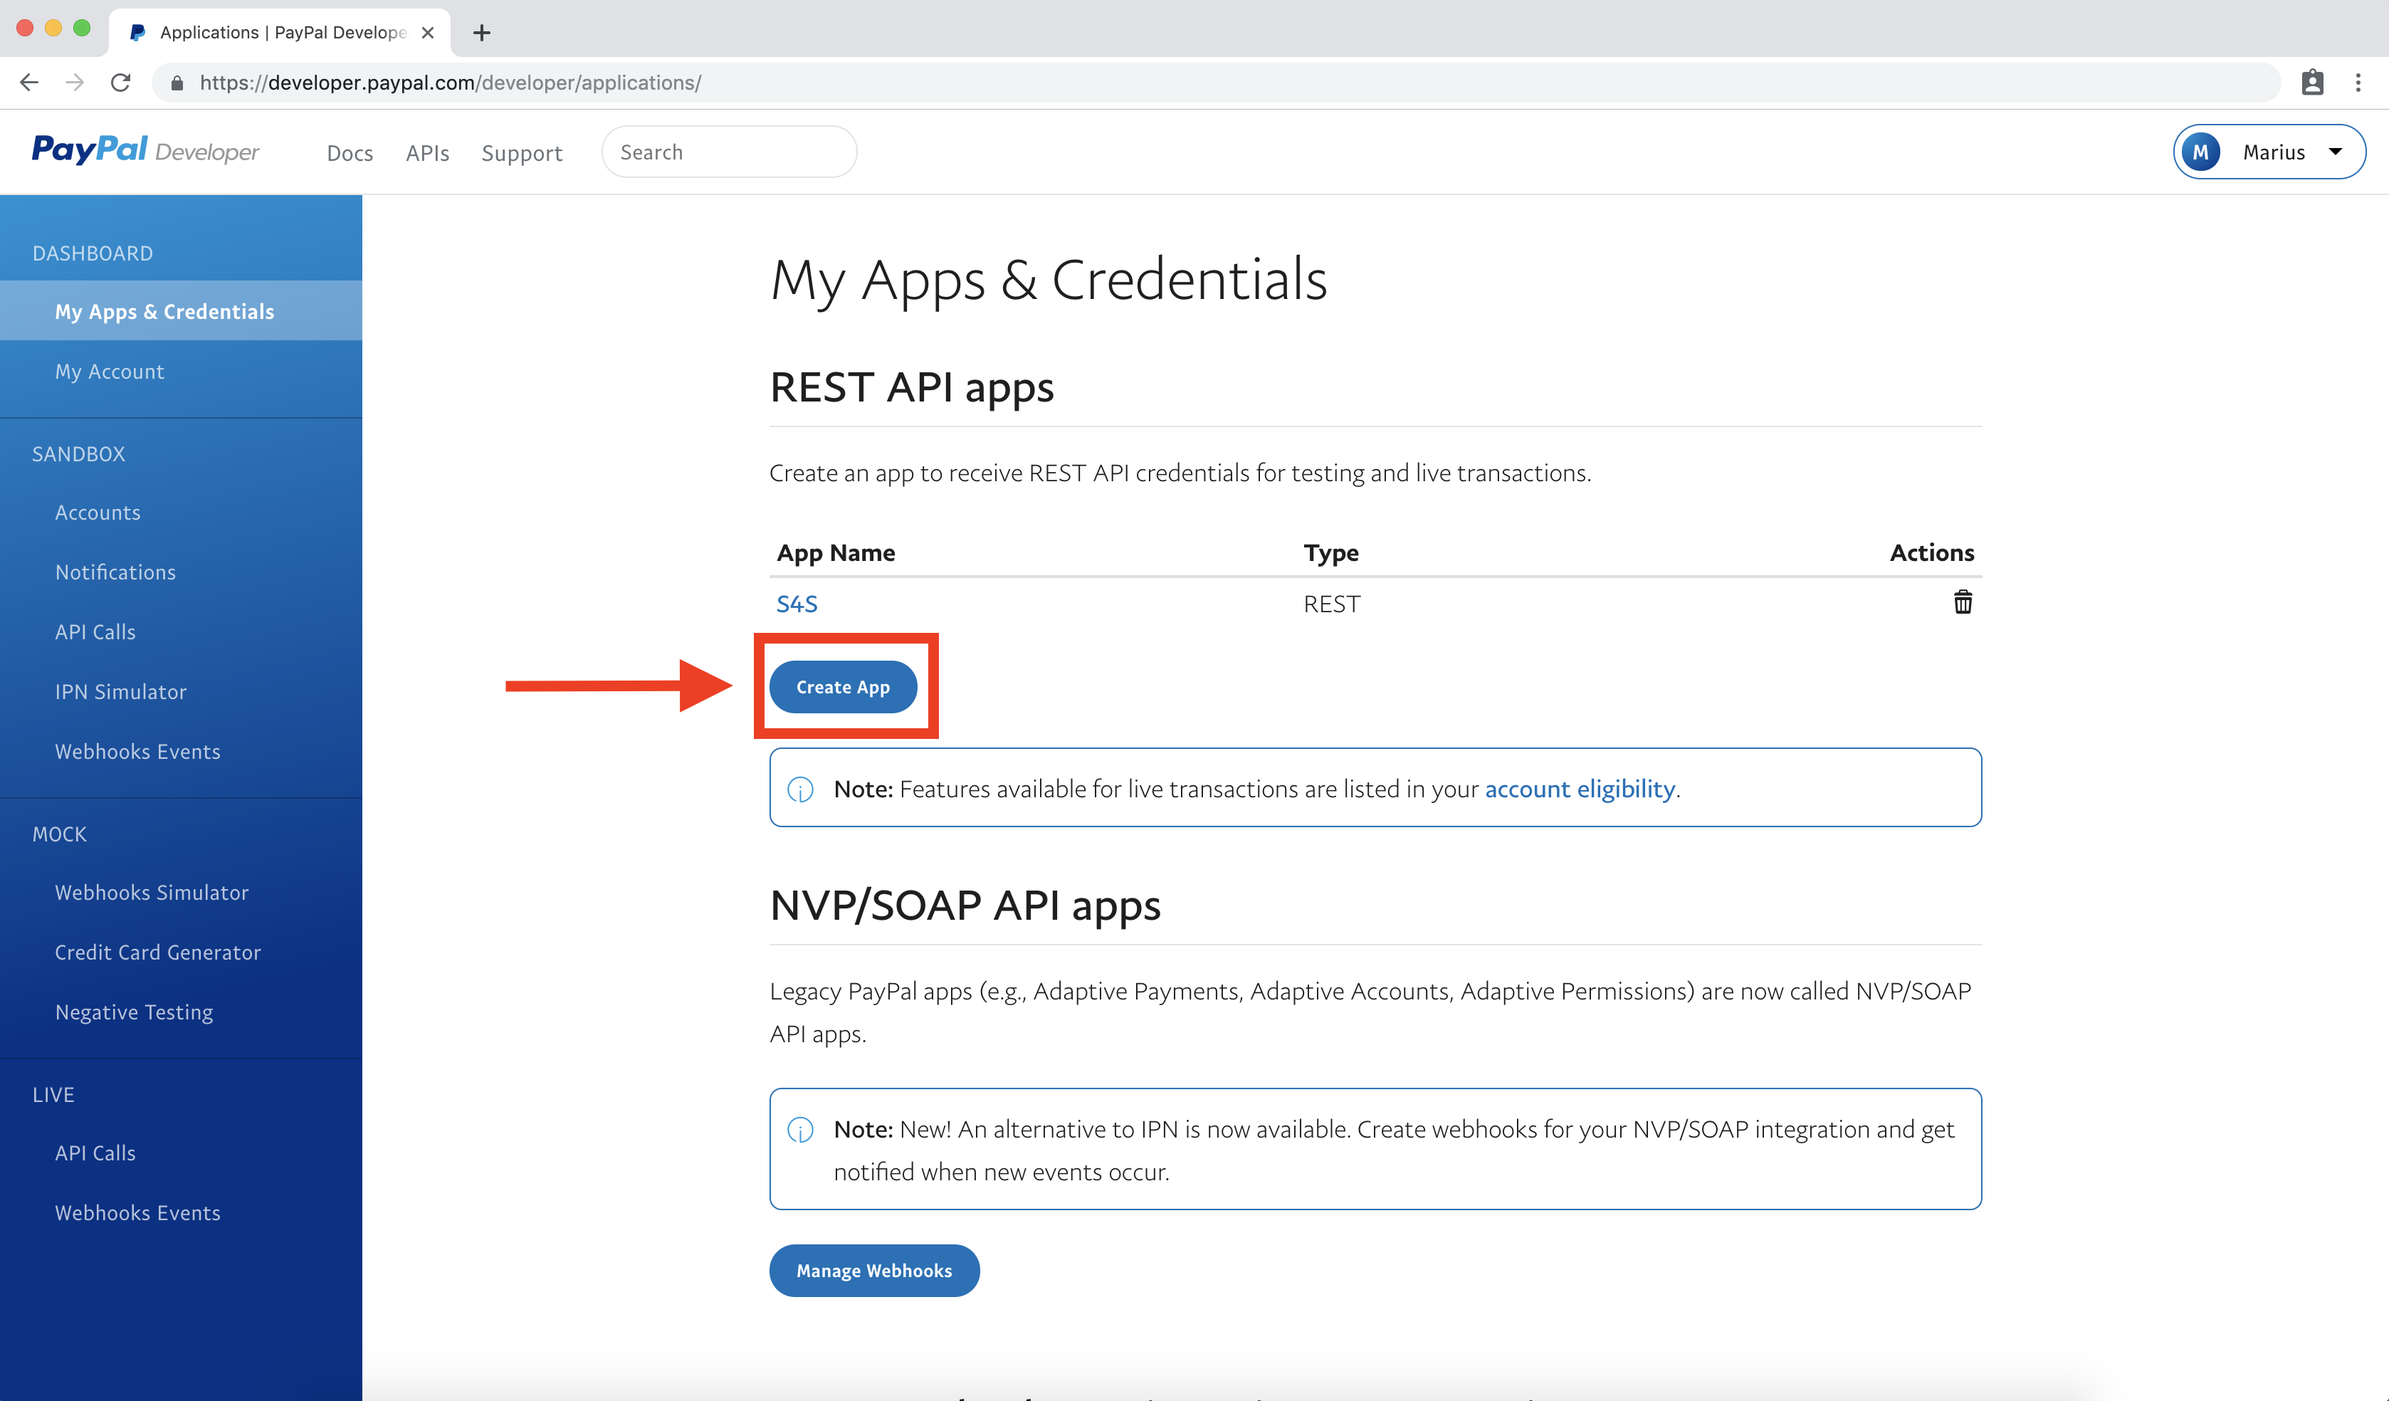Image resolution: width=2389 pixels, height=1401 pixels.
Task: Click the Create App button
Action: (x=843, y=686)
